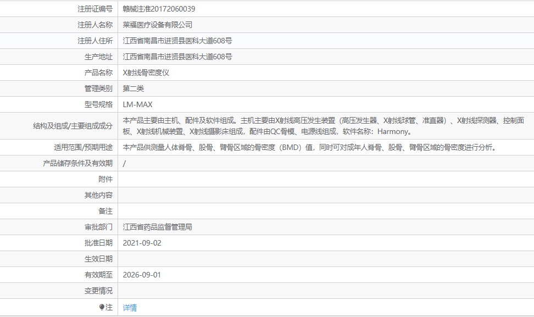Click the 产品储存条件及有效期 label
Image resolution: width=534 pixels, height=317 pixels.
pyautogui.click(x=77, y=163)
